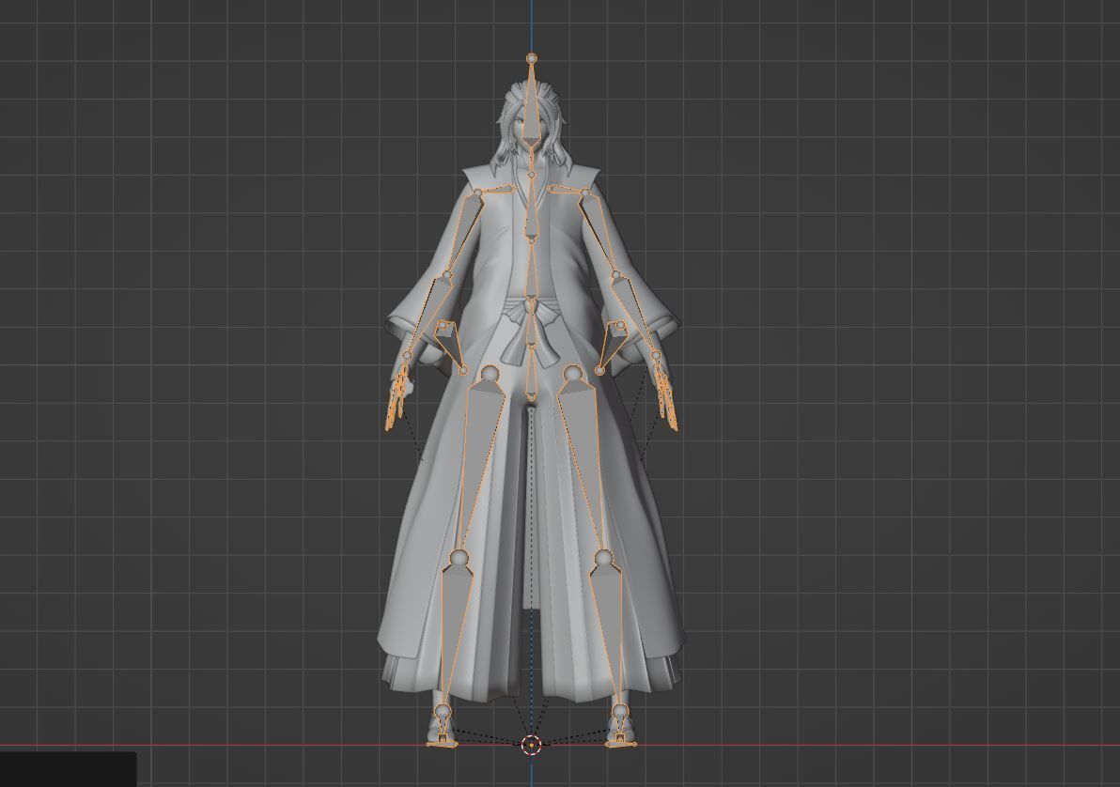This screenshot has height=787, width=1120.
Task: Select the upper chest bone of the spine
Action: pos(532,208)
